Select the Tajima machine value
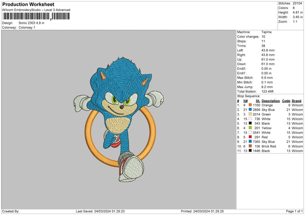The image size is (305, 215). 266,32
